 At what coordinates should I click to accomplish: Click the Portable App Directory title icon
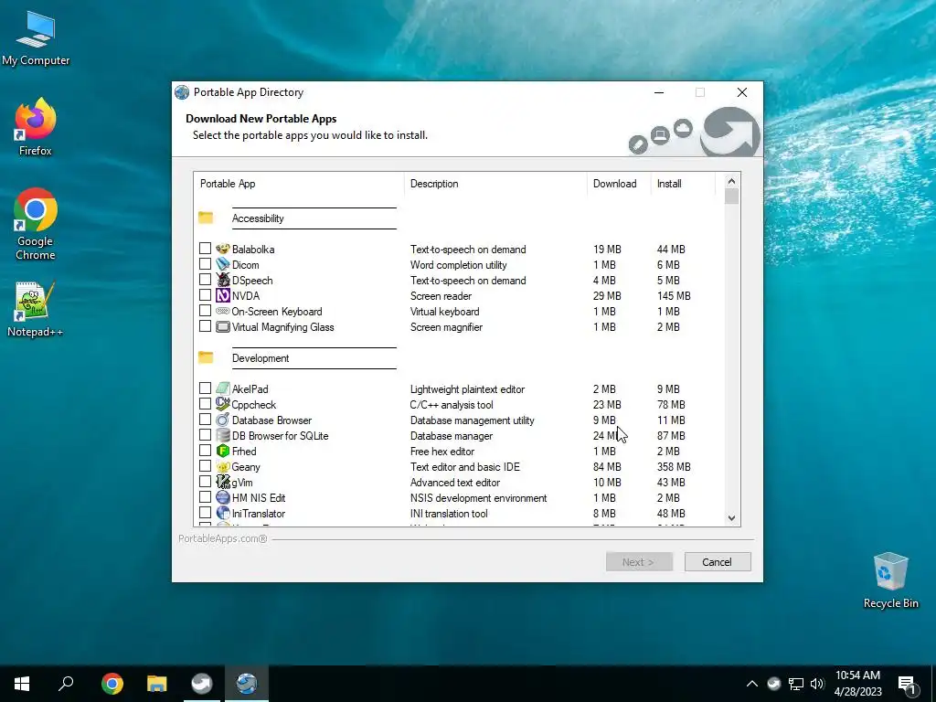pos(182,92)
